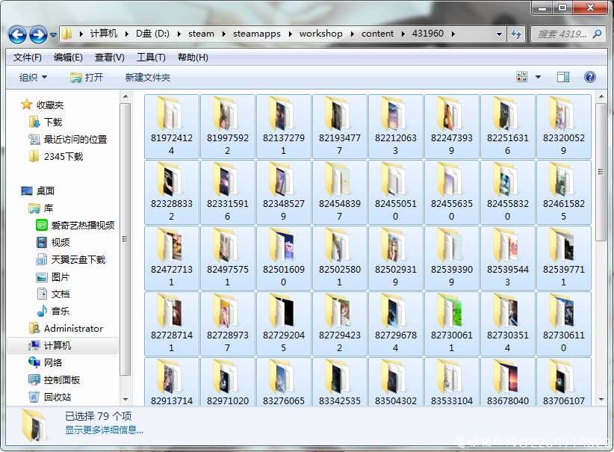This screenshot has height=452, width=614.
Task: Click the Forward navigation arrow
Action: click(38, 34)
